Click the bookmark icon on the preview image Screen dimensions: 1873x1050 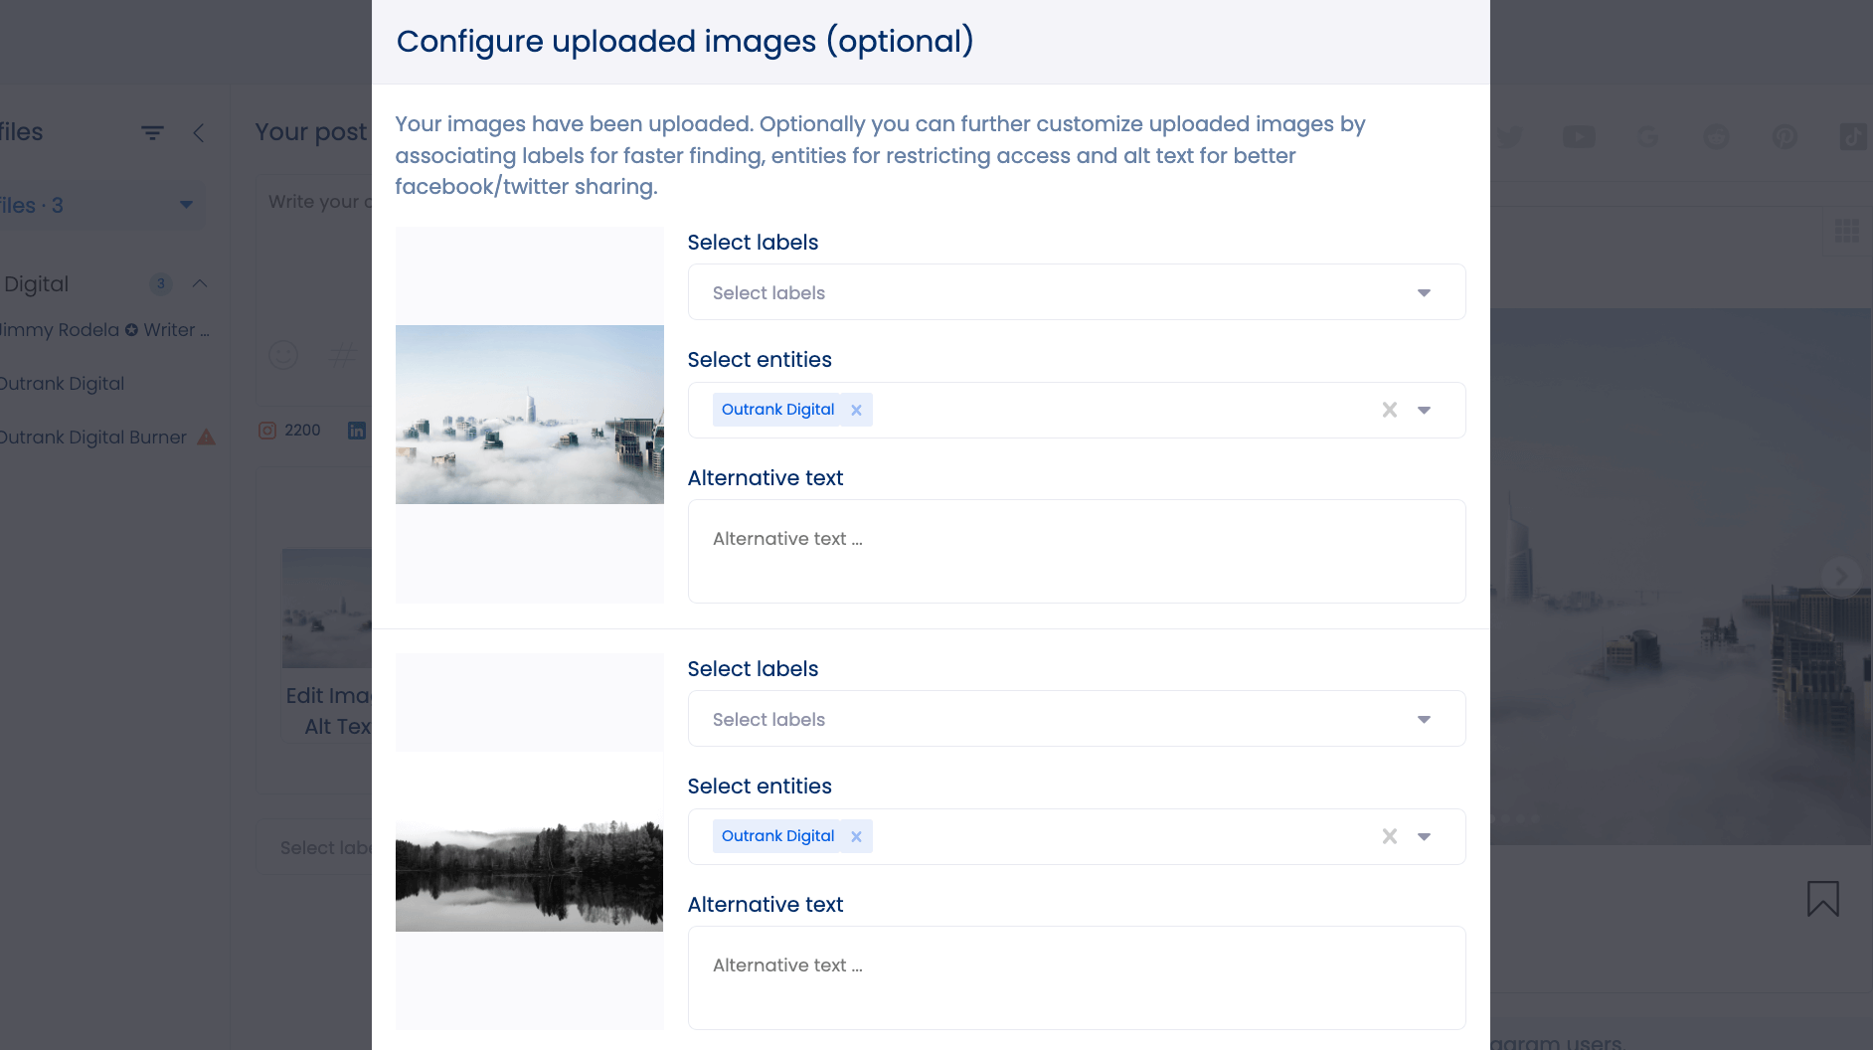point(1823,898)
